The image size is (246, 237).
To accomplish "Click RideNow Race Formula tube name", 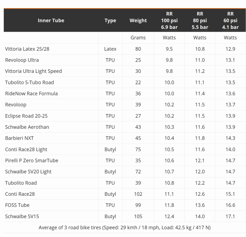I will pyautogui.click(x=31, y=94).
